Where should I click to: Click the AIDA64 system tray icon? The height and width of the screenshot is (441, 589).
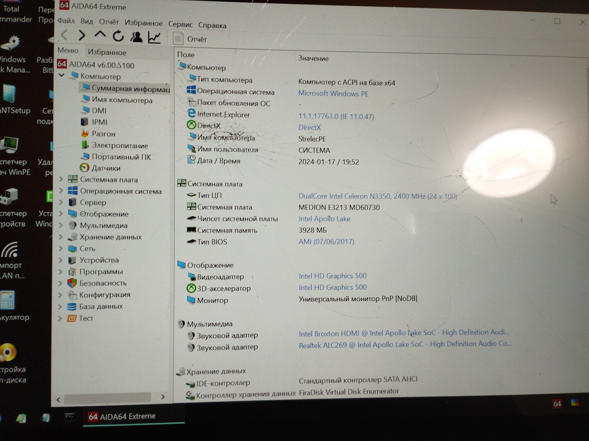(x=557, y=404)
